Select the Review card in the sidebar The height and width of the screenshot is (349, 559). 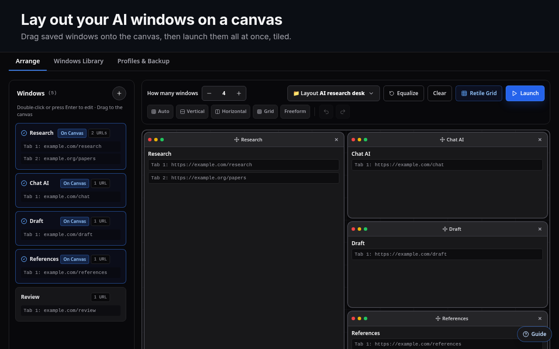point(71,304)
